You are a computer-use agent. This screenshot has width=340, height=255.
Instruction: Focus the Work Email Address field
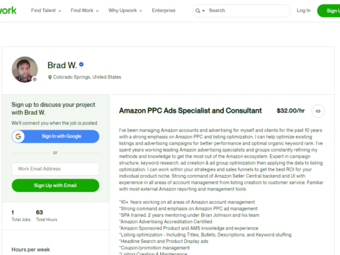click(x=55, y=169)
